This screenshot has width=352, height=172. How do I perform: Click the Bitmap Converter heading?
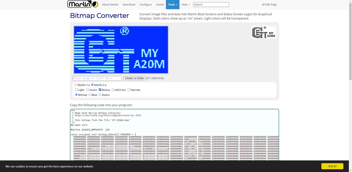99,15
